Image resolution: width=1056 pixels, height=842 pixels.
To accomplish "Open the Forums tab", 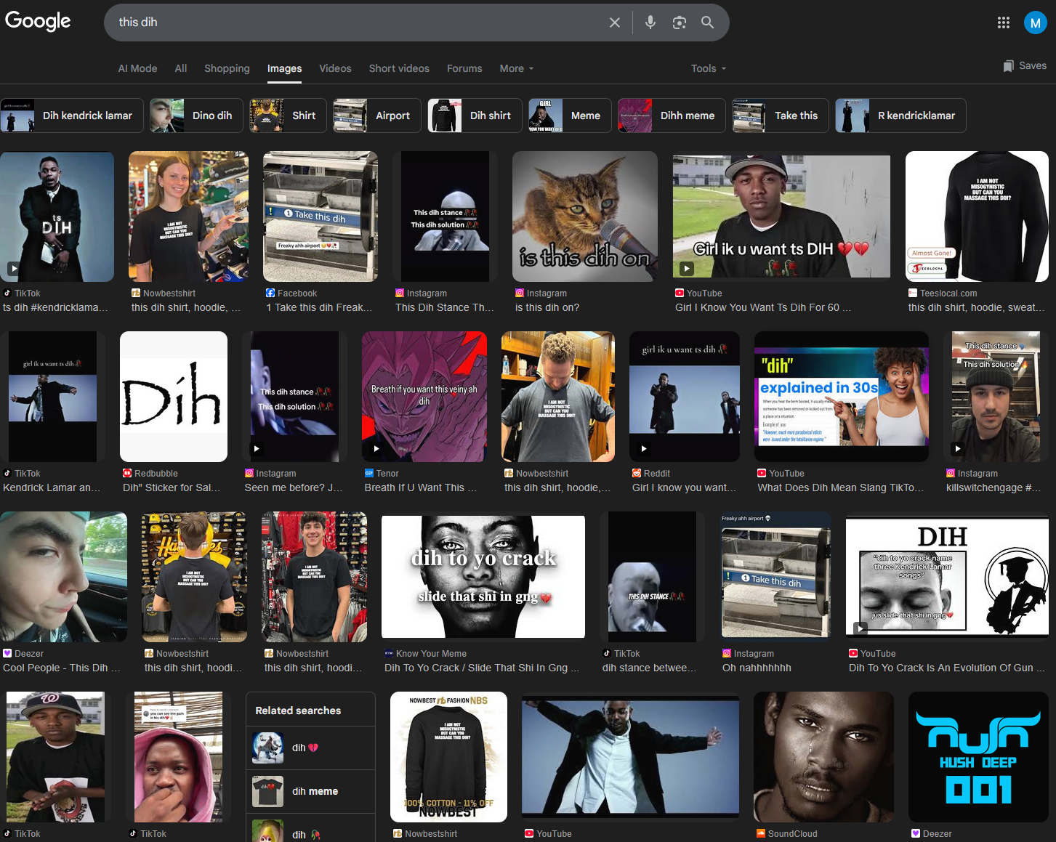I will pos(464,68).
